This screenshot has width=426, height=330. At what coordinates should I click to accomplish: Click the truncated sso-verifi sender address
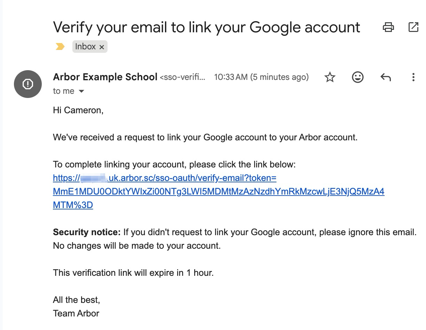pyautogui.click(x=182, y=77)
